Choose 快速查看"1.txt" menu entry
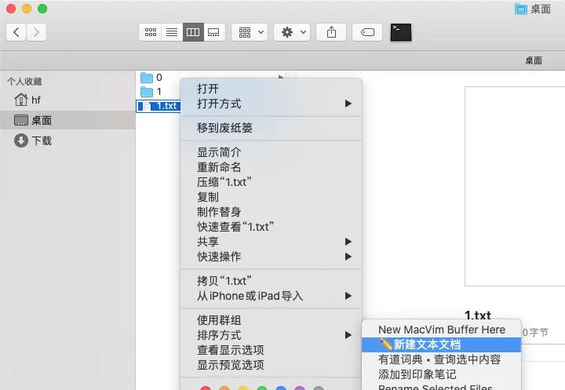This screenshot has height=390, width=565. point(271,227)
